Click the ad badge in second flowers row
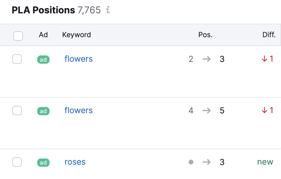Screen dimensions: 281x179 (x=43, y=111)
